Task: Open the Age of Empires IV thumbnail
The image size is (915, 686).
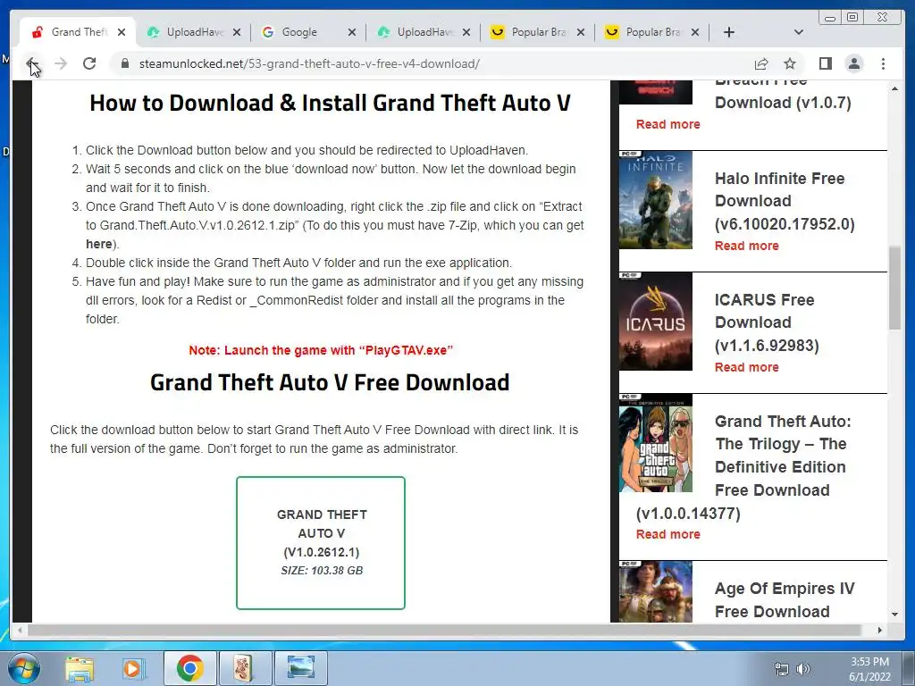Action: 655,591
